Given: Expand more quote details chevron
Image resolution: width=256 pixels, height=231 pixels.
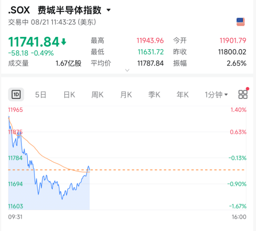Looking at the screenshot, I should pos(127,70).
